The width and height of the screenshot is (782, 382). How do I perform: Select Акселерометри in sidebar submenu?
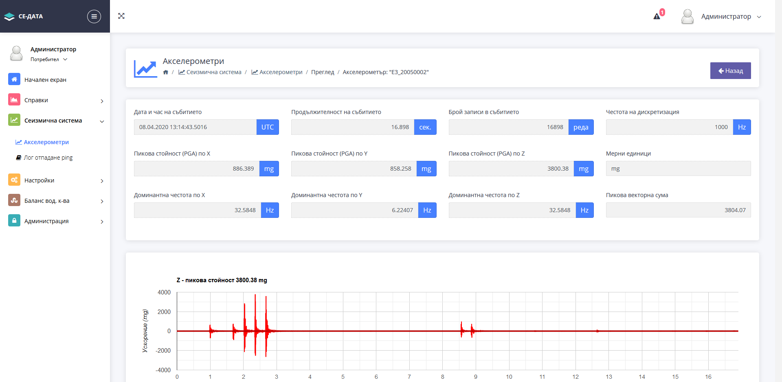(x=46, y=142)
